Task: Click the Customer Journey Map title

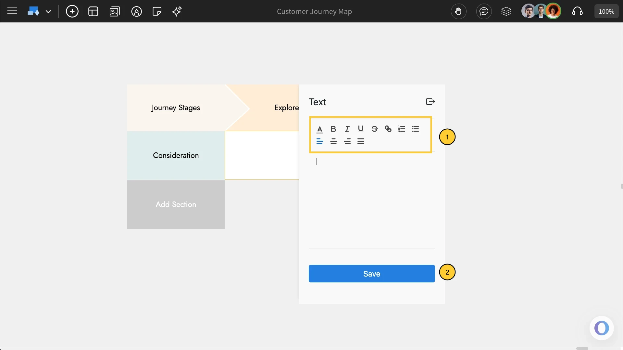Action: click(x=314, y=11)
